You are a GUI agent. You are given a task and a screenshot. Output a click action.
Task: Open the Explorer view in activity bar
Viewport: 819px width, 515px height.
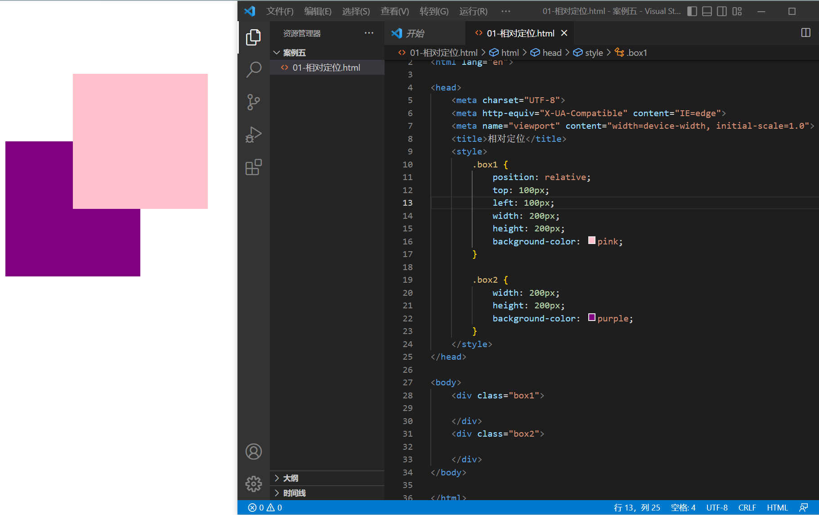(254, 37)
